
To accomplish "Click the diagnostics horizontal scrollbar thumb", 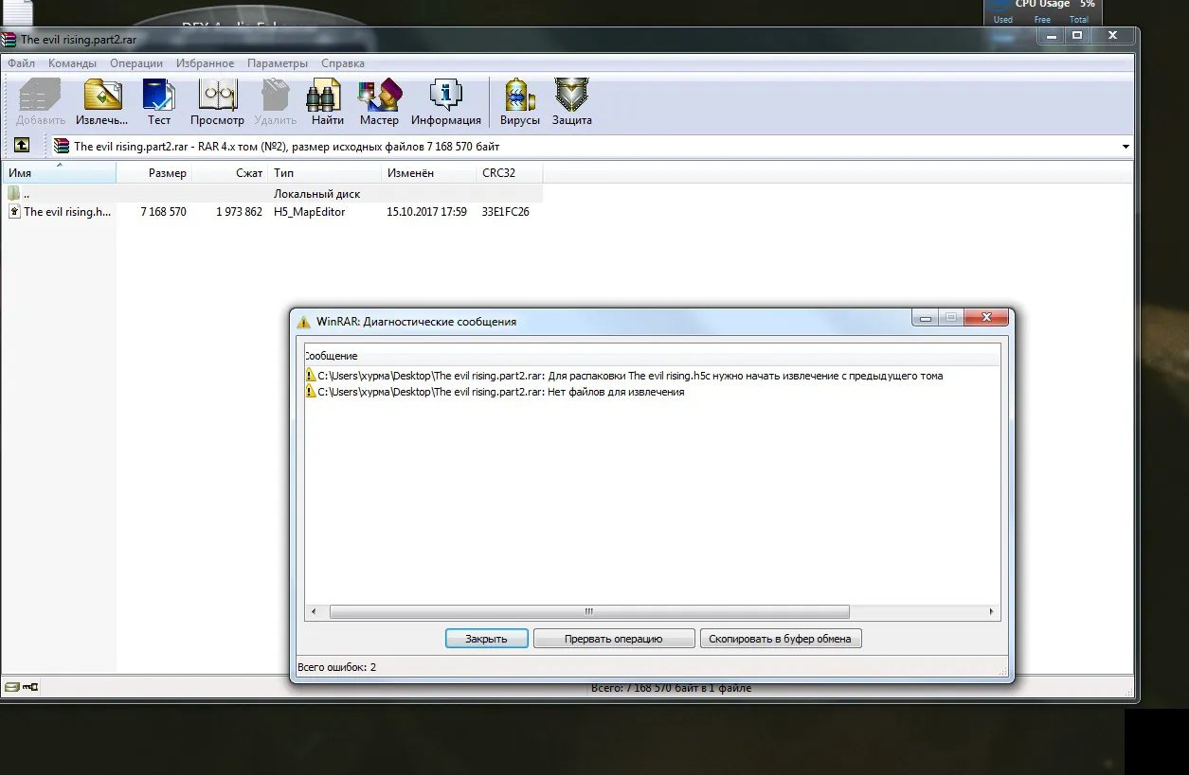I will pos(589,612).
